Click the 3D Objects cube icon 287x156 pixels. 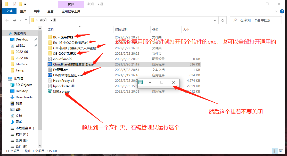12,85
